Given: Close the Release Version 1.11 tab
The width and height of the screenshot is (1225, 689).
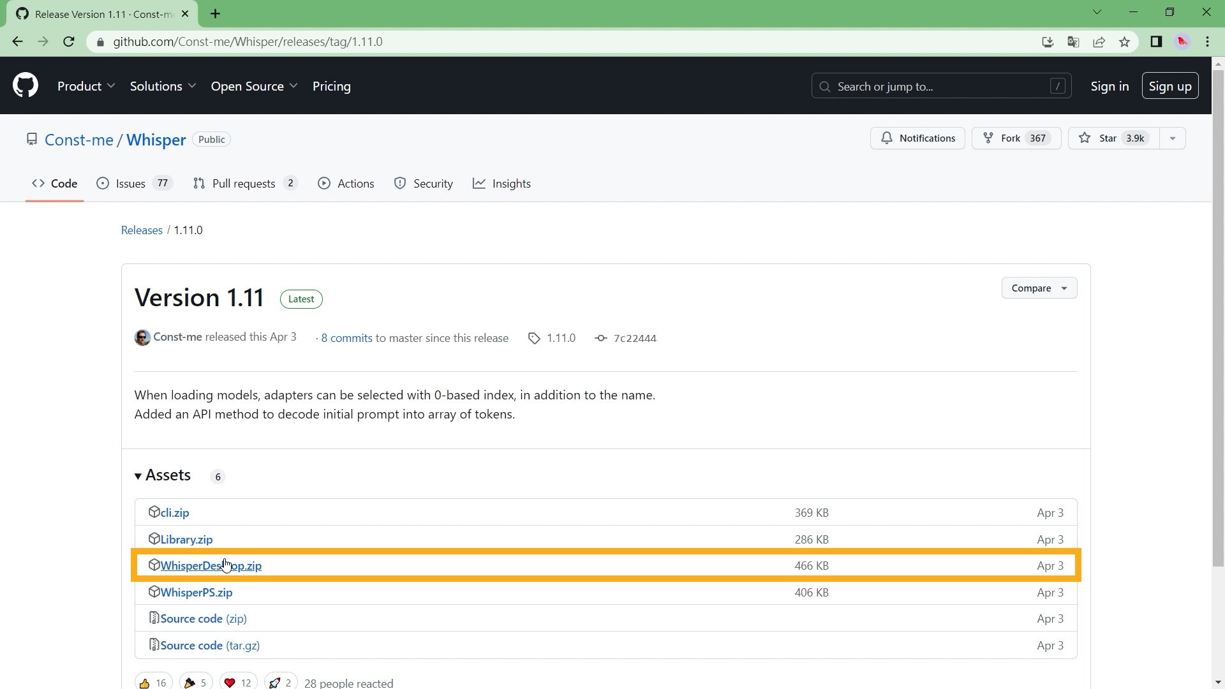Looking at the screenshot, I should (185, 13).
